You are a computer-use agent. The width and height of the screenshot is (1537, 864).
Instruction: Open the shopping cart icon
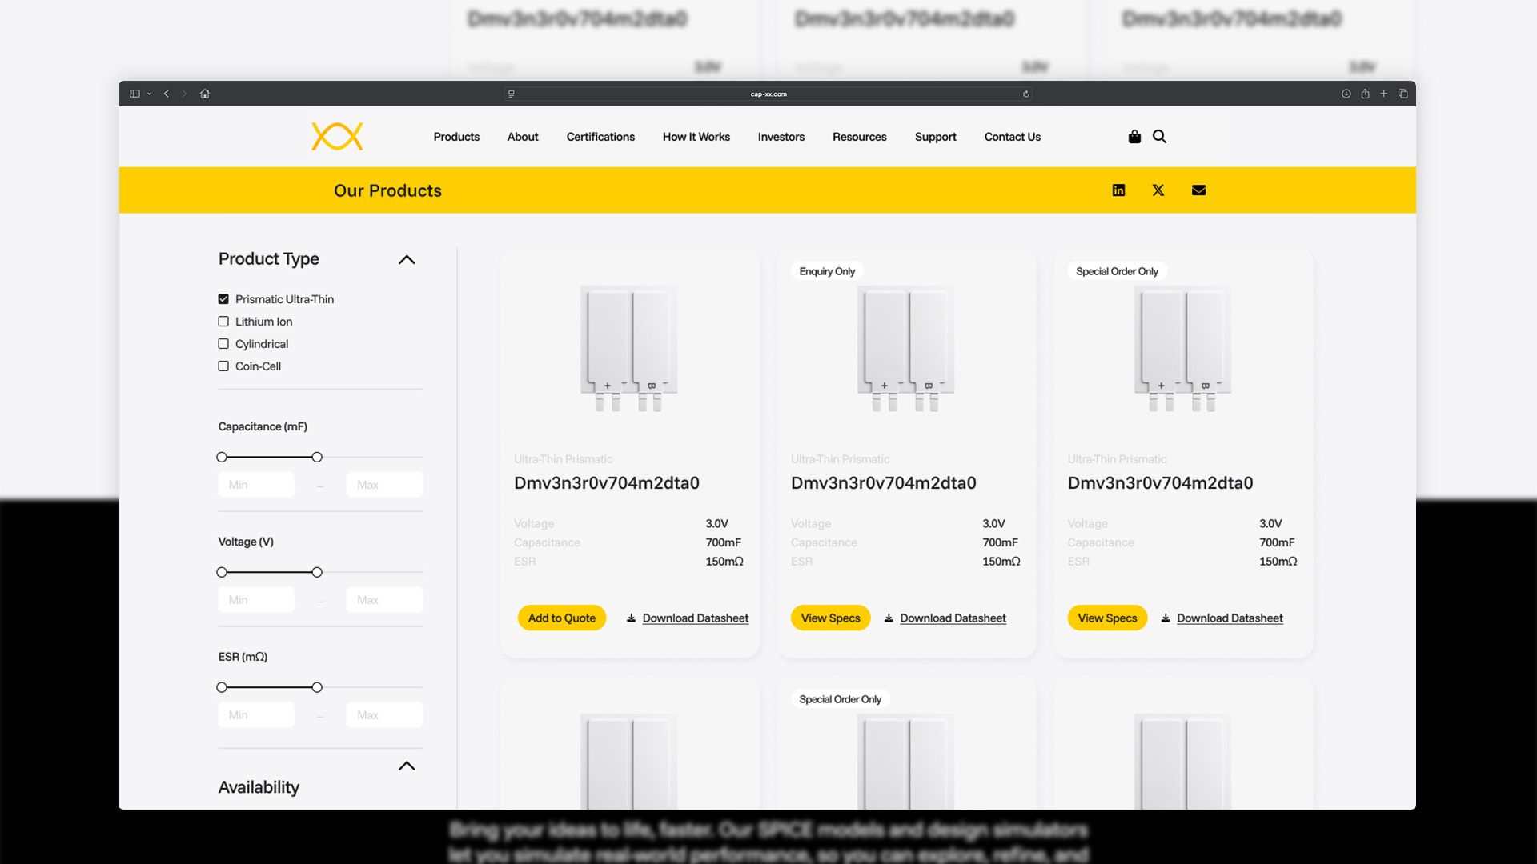pos(1134,137)
